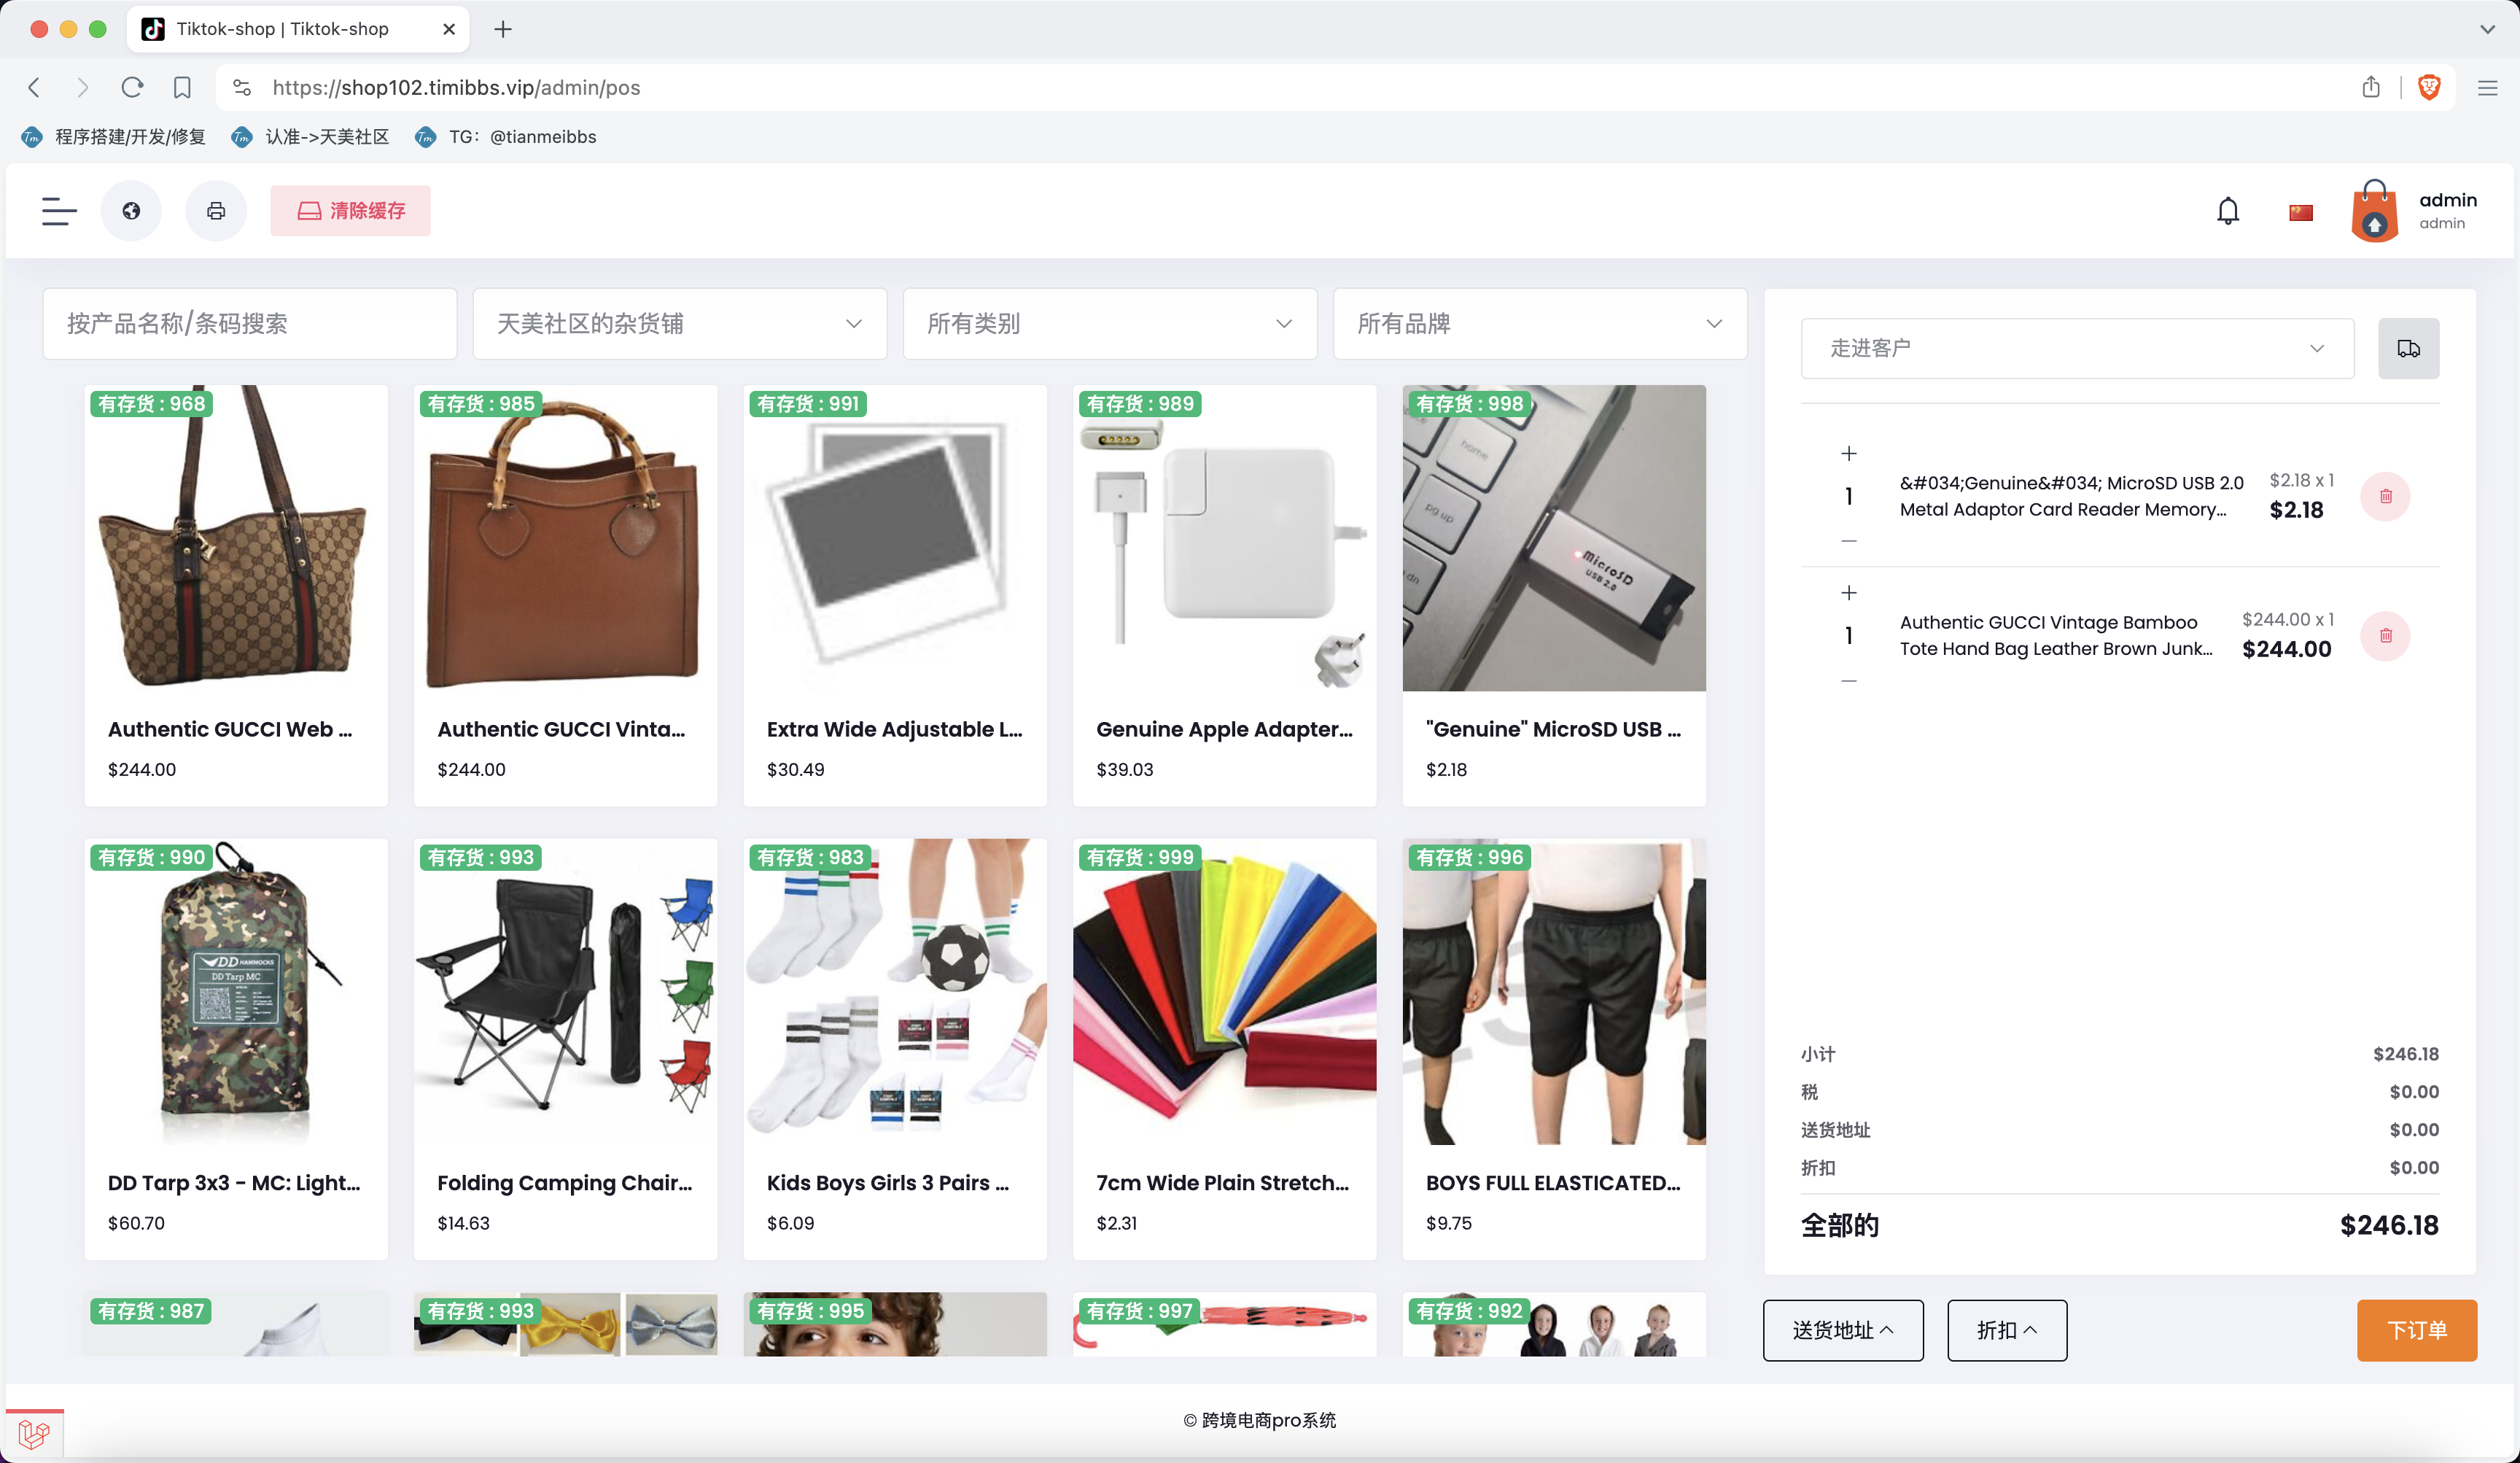Expand the 送货地址 shipping options

point(1843,1330)
